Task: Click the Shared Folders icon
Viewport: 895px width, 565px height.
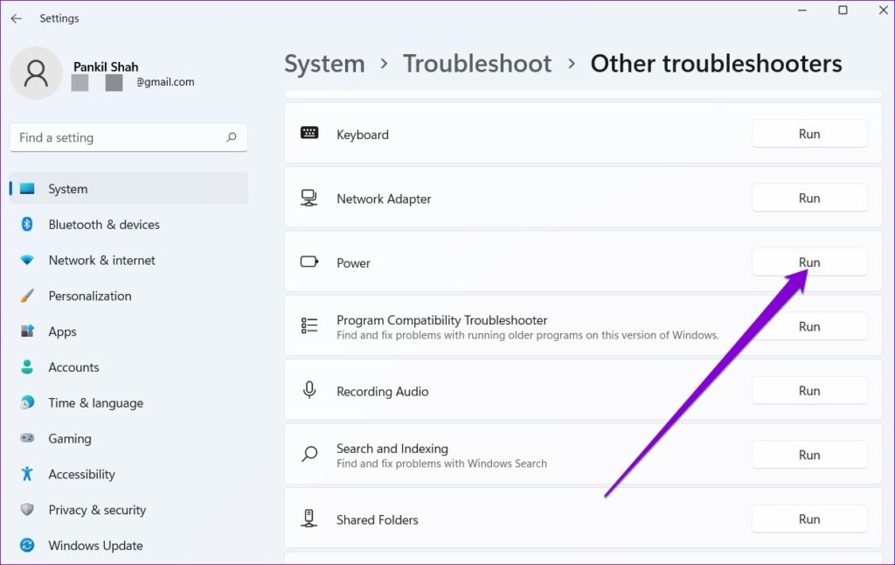Action: point(309,519)
